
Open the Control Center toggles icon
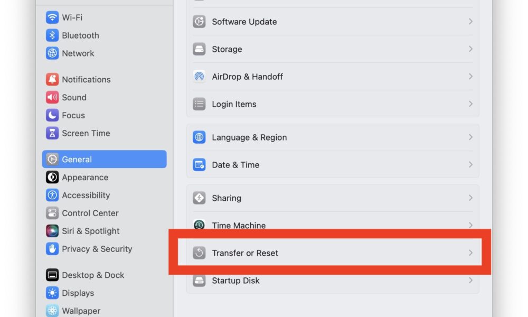pos(52,213)
